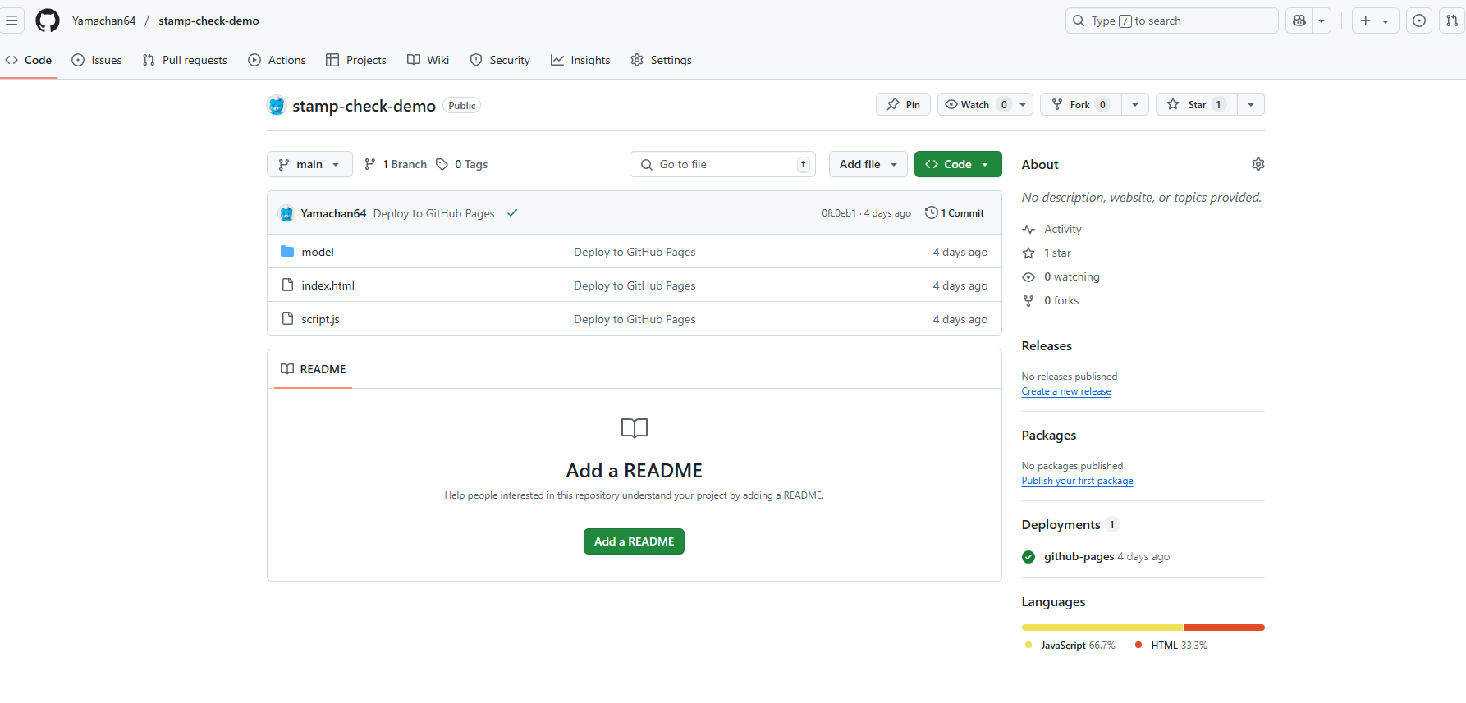View the 1 Branch link
The width and height of the screenshot is (1466, 703).
point(396,164)
